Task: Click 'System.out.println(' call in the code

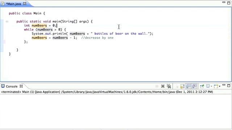Action: coord(50,34)
